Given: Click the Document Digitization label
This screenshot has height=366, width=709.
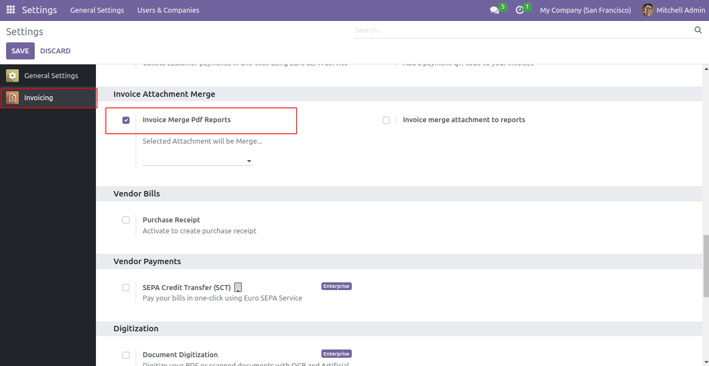Looking at the screenshot, I should pyautogui.click(x=180, y=354).
